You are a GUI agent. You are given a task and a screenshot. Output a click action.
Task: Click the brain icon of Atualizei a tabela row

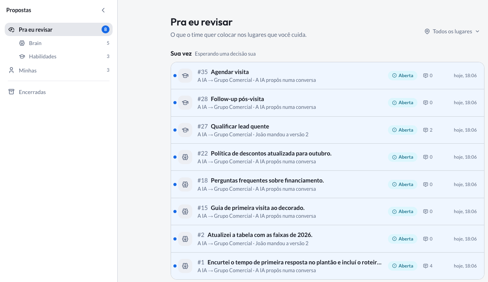(x=185, y=239)
